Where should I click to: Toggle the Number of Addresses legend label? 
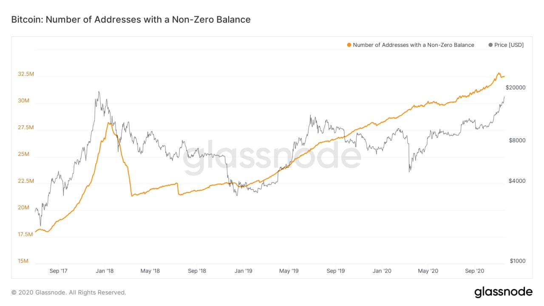tap(413, 45)
